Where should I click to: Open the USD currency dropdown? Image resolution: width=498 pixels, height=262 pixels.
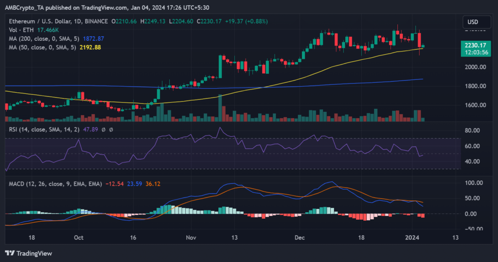[472, 22]
